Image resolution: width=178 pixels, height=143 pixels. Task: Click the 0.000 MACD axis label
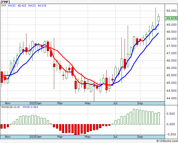[x=171, y=124]
